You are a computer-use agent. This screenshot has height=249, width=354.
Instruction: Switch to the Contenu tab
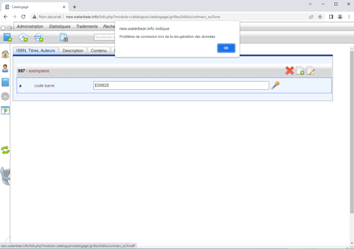tap(98, 51)
